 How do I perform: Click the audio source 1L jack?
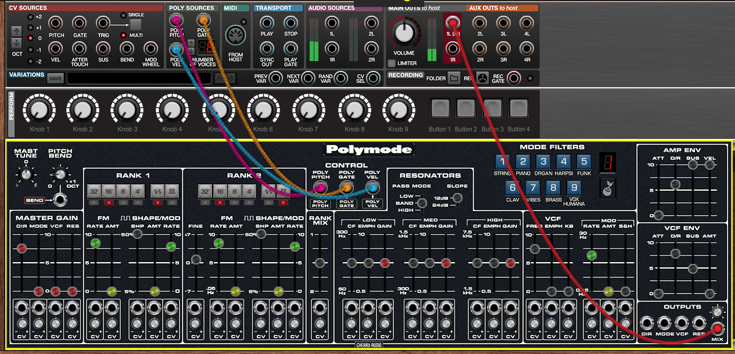coord(332,23)
